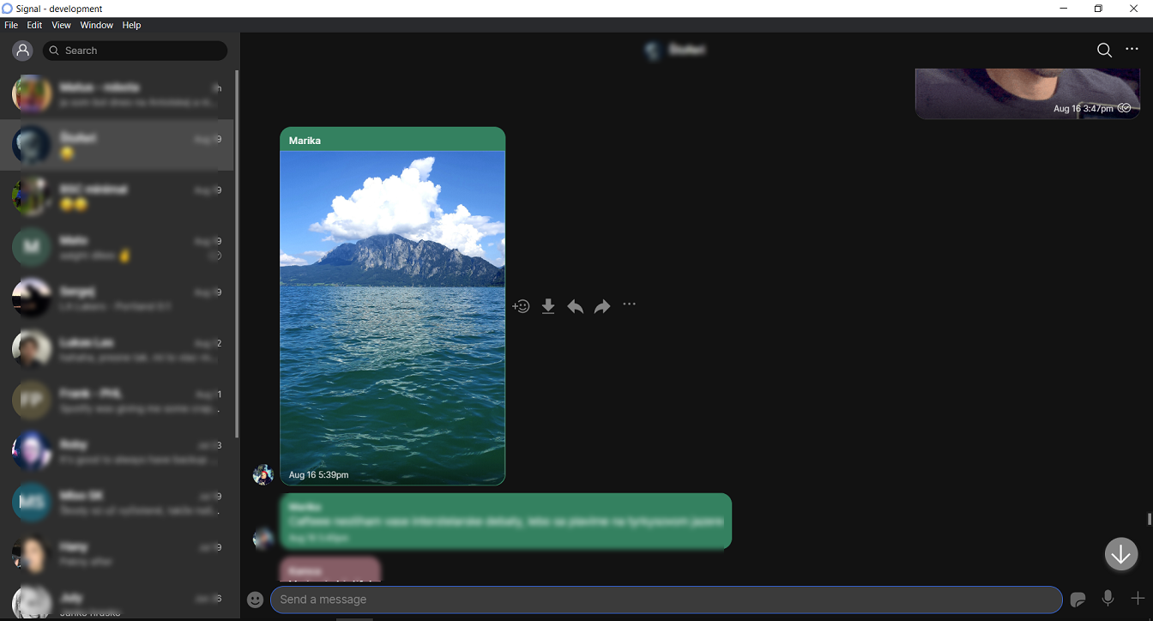
Task: Open the partially visible sent photo at top
Action: pos(1028,93)
